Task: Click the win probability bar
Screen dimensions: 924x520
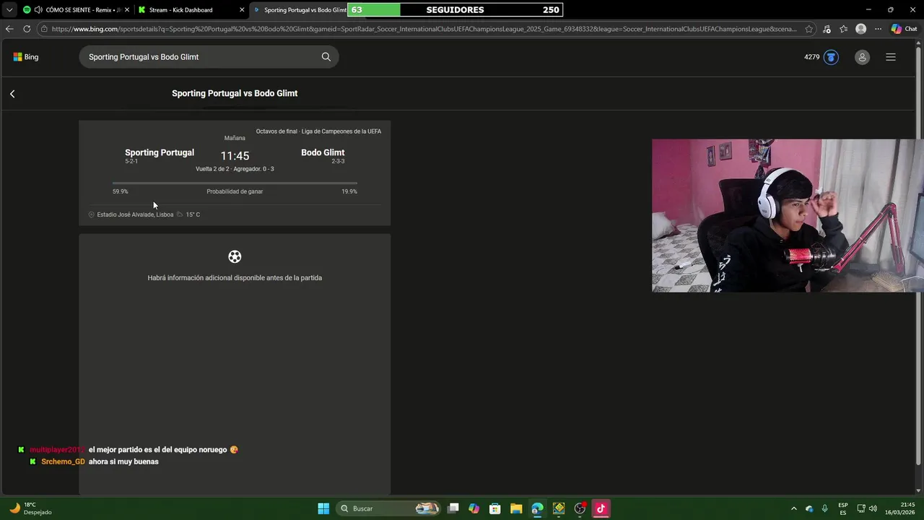Action: click(235, 183)
